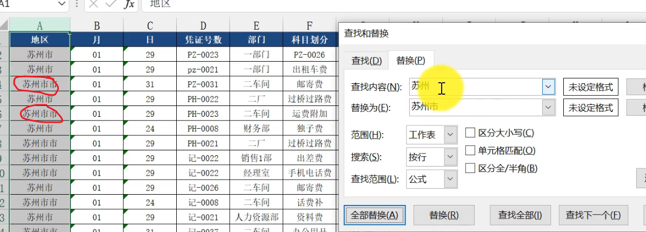This screenshot has height=232, width=646.
Task: Click the 替换为 input field
Action: pyautogui.click(x=475, y=108)
